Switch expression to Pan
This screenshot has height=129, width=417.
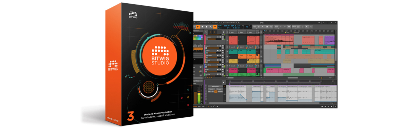(x=213, y=92)
